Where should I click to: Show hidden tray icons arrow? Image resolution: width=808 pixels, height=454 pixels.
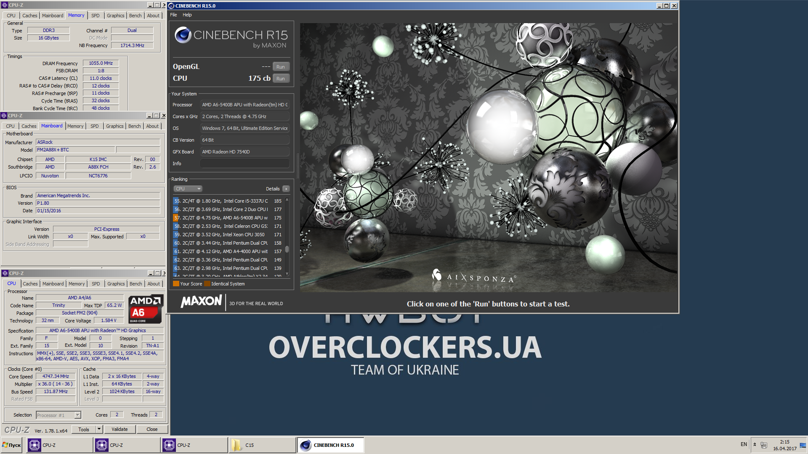pyautogui.click(x=755, y=445)
